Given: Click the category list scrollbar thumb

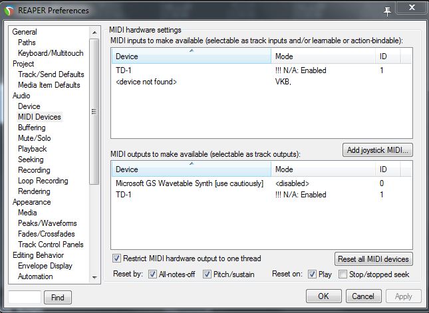Looking at the screenshot, I should [94, 112].
